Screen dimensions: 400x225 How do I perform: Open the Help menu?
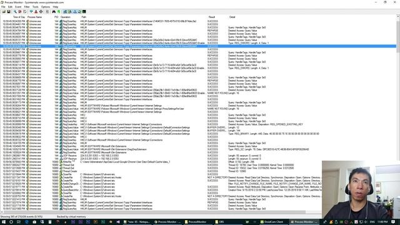[x=56, y=7]
